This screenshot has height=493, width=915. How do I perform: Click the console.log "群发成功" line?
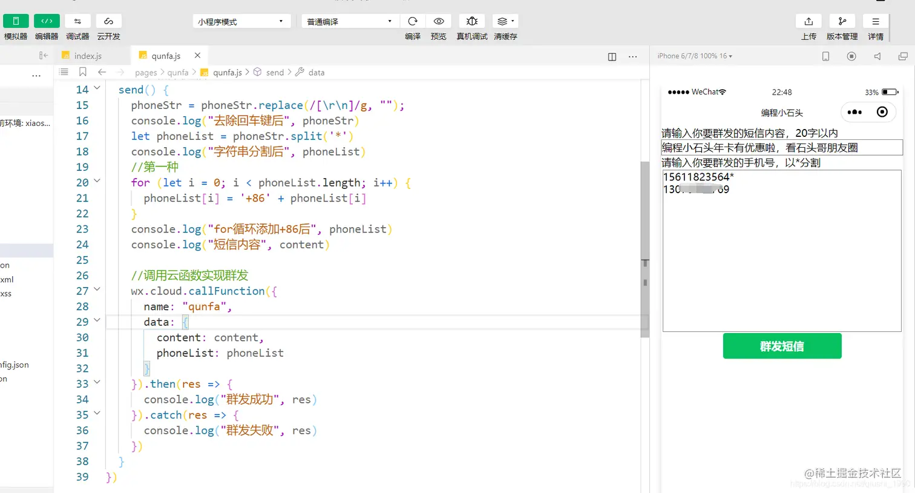(x=230, y=399)
